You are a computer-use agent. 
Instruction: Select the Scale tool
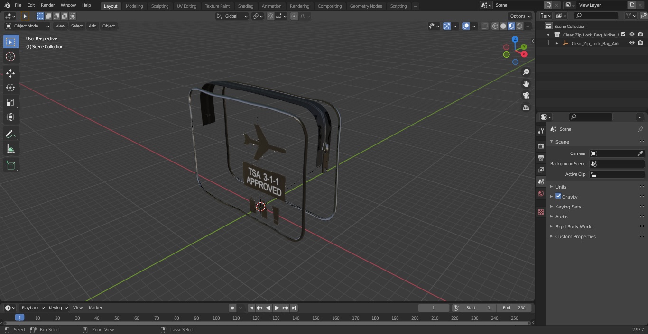coord(10,102)
